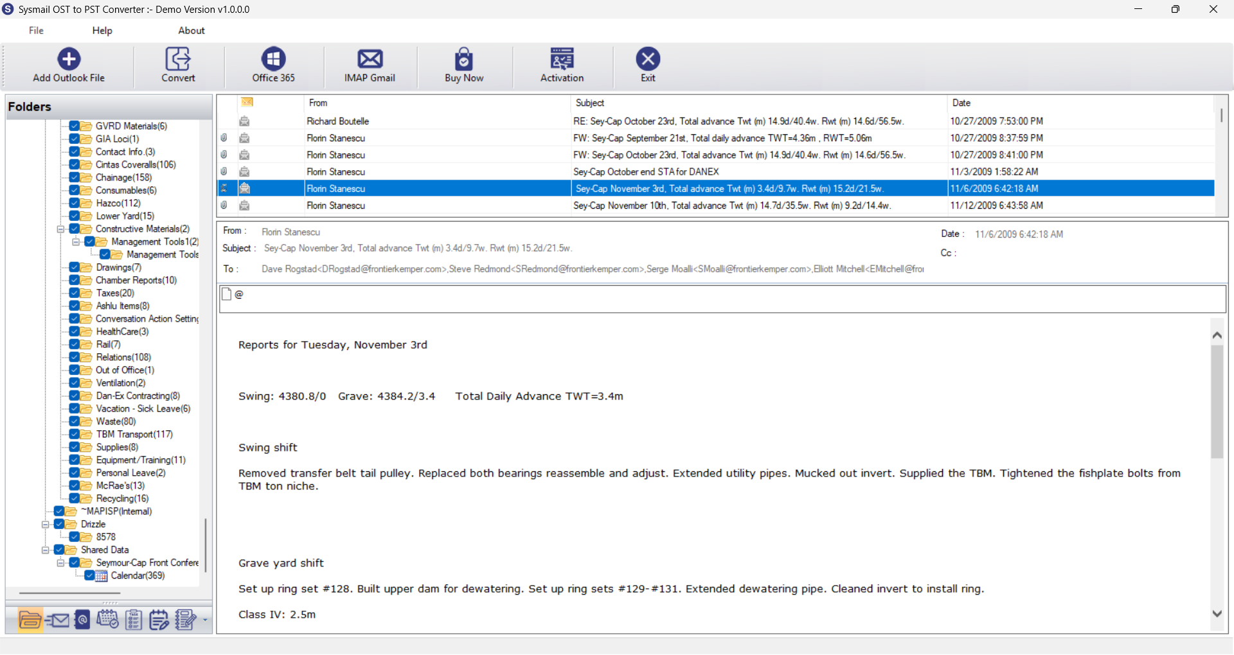
Task: Open the IMAP Gmail export option
Action: (370, 59)
